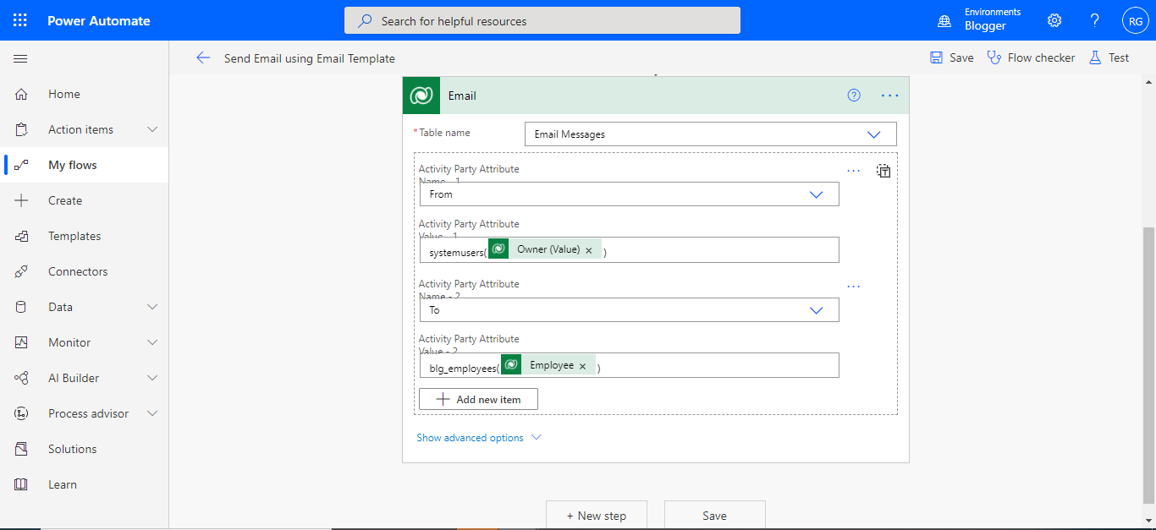Expand the Process advisor chevron
Image resolution: width=1156 pixels, height=530 pixels.
point(152,413)
